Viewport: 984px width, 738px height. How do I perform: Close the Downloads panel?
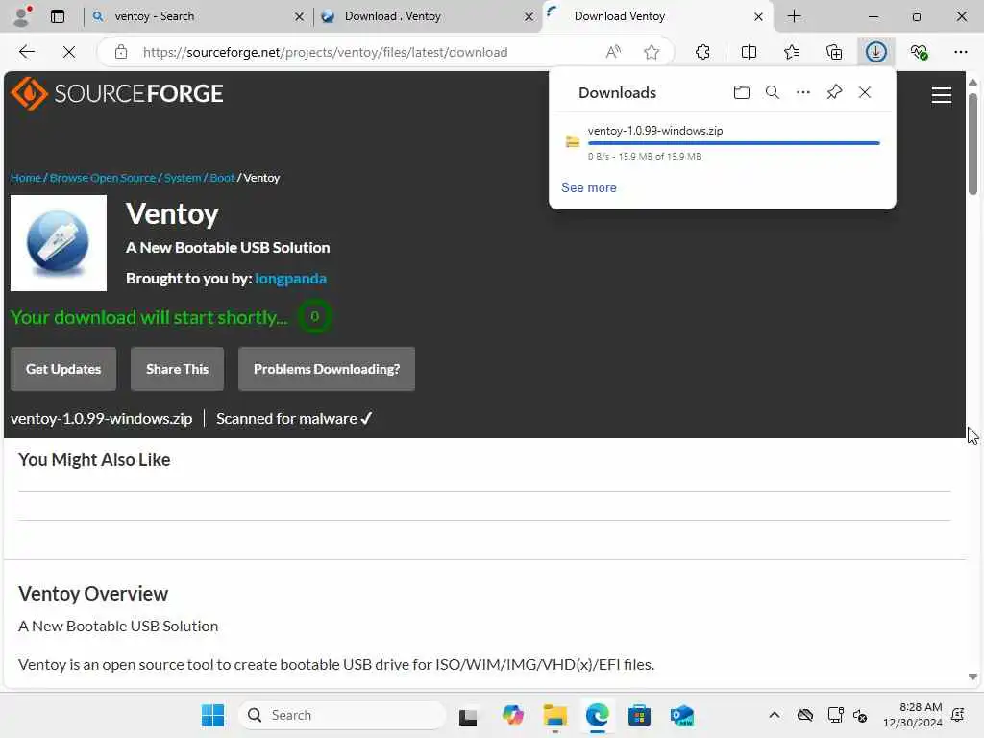865,93
